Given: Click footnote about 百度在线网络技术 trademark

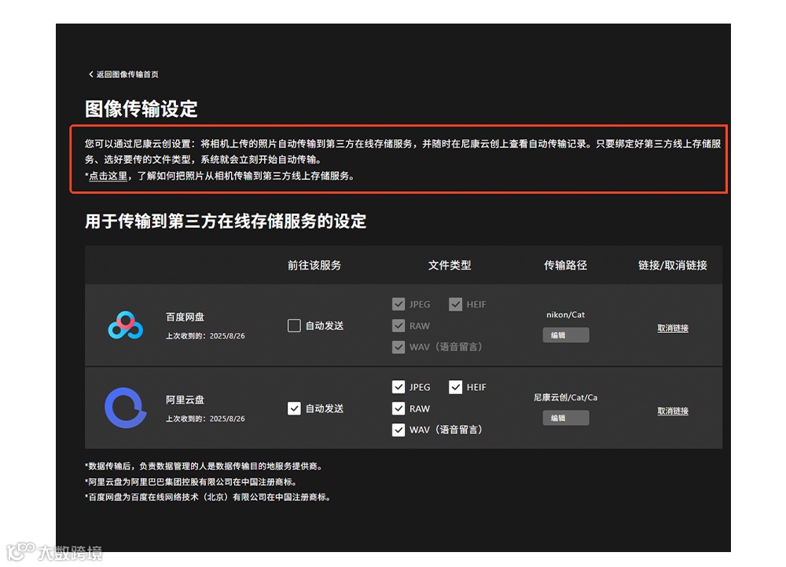Looking at the screenshot, I should pyautogui.click(x=208, y=497).
